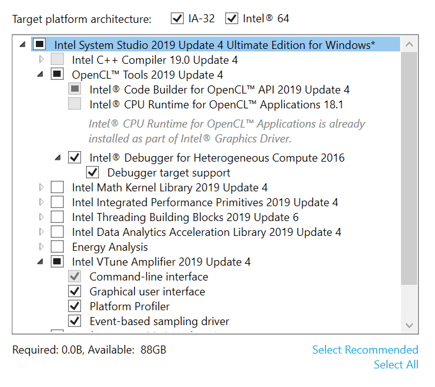Click the component list scrollbar thumb
Image resolution: width=435 pixels, height=387 pixels.
(409, 168)
